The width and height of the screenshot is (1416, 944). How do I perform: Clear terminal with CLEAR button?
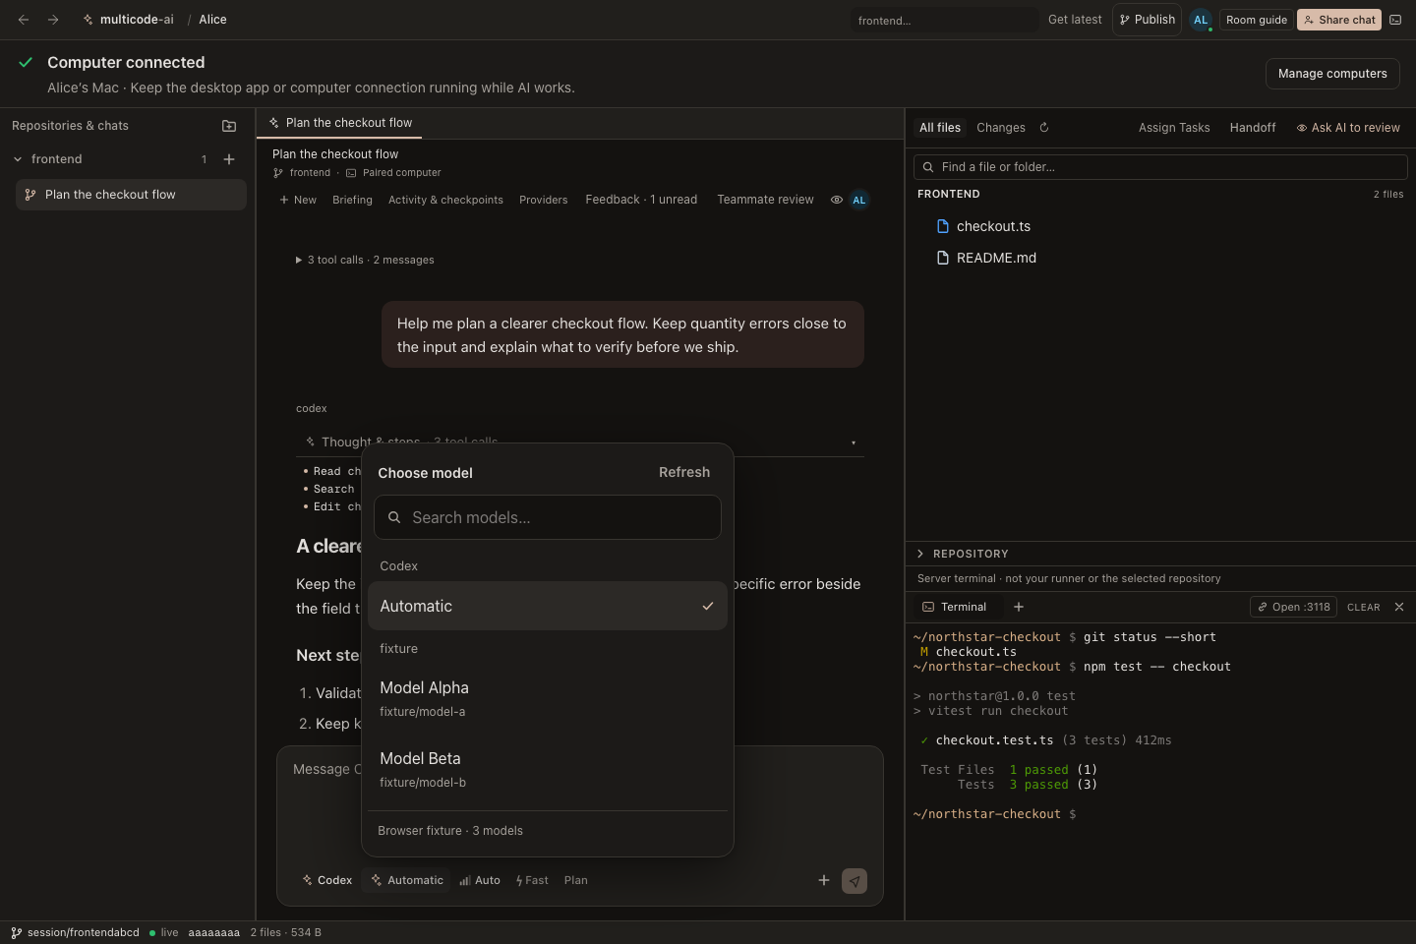click(x=1364, y=607)
